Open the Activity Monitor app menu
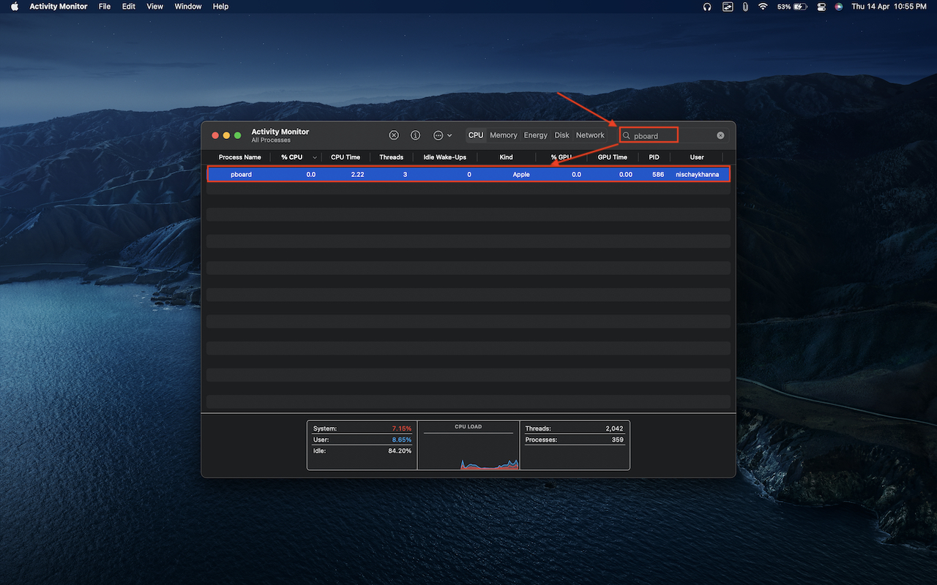 point(59,7)
